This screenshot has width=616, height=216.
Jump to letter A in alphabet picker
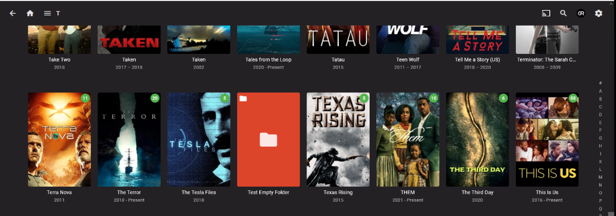[x=601, y=91]
